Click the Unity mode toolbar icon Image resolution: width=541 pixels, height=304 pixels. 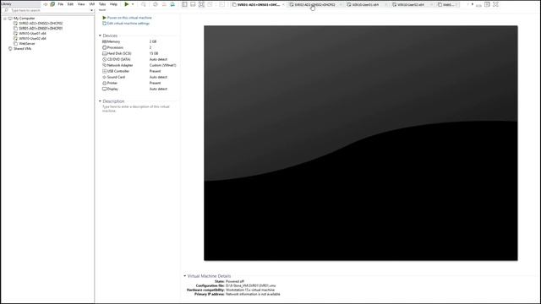pos(210,4)
